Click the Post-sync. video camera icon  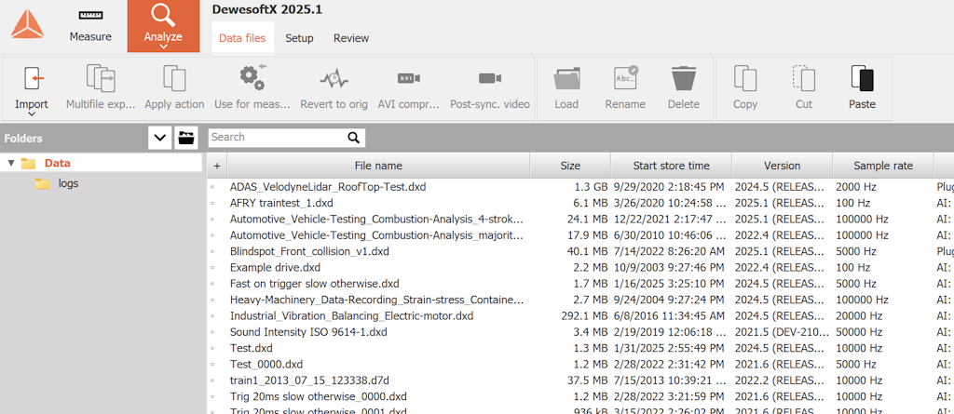coord(490,78)
